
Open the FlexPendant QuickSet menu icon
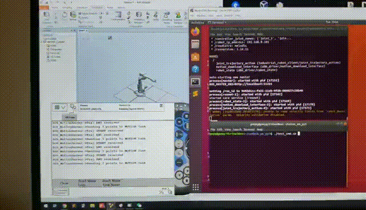click(169, 192)
